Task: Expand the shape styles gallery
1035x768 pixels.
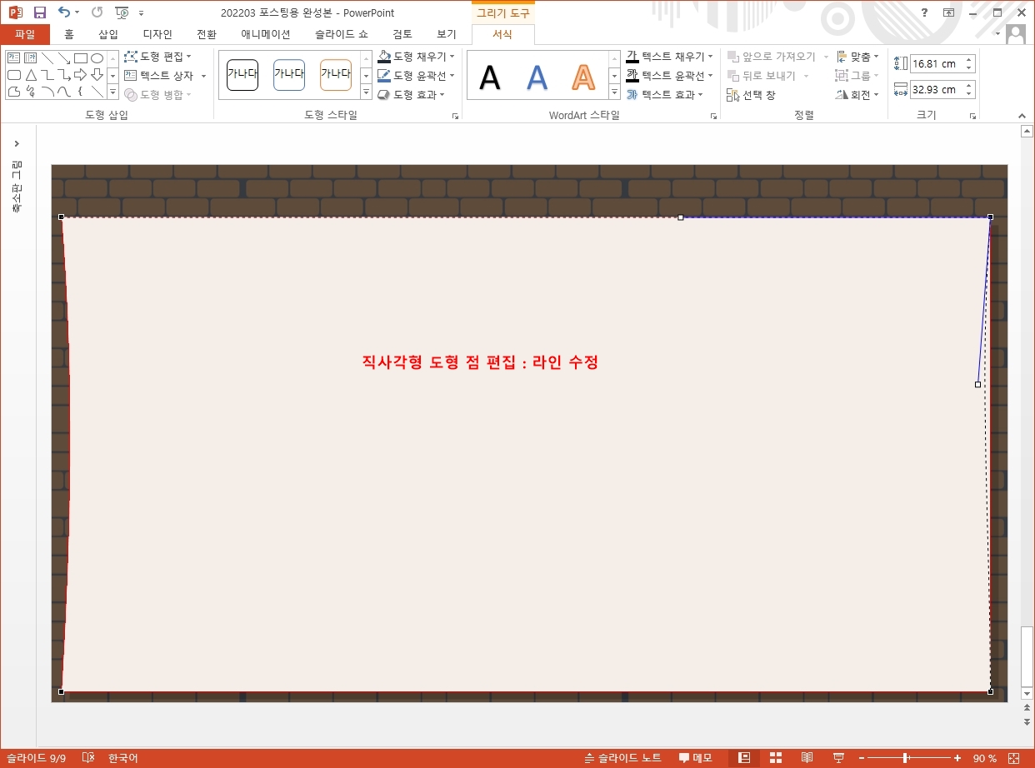Action: point(366,92)
